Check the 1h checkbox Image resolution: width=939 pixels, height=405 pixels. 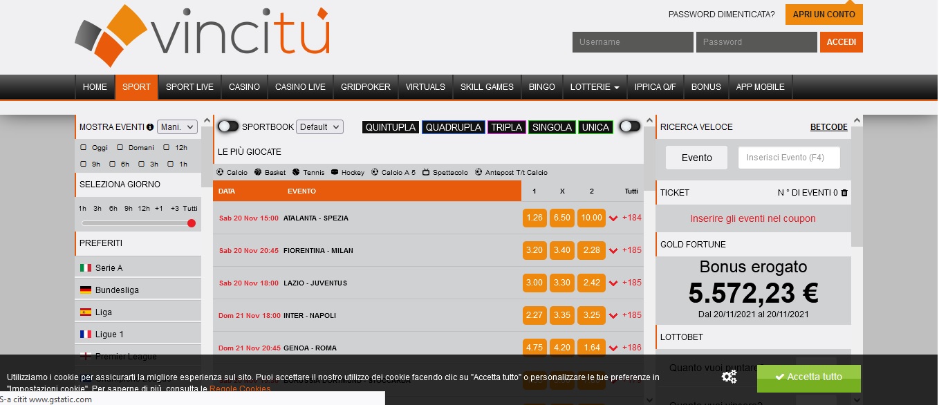point(171,164)
